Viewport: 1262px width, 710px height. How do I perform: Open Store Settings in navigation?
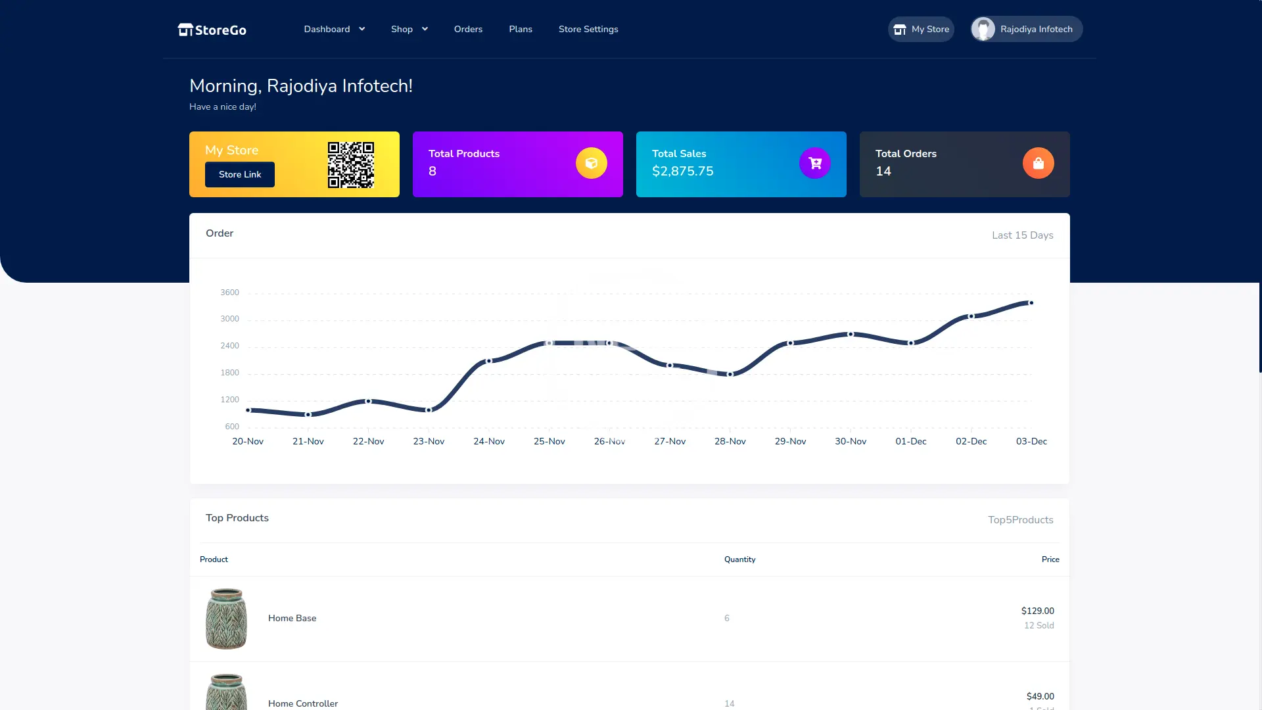tap(588, 29)
